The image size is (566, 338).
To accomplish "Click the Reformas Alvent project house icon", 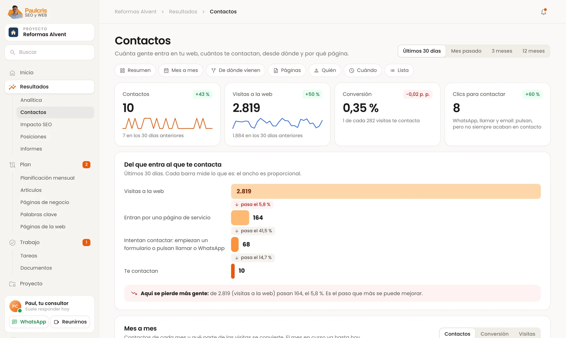I will click(x=13, y=32).
